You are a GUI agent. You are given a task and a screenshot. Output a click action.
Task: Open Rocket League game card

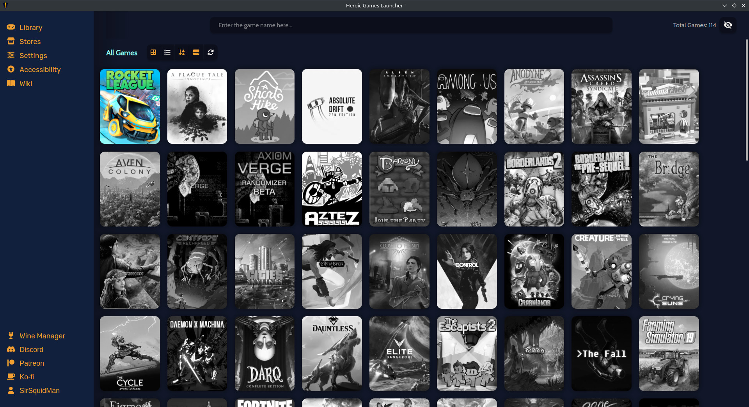coord(130,106)
